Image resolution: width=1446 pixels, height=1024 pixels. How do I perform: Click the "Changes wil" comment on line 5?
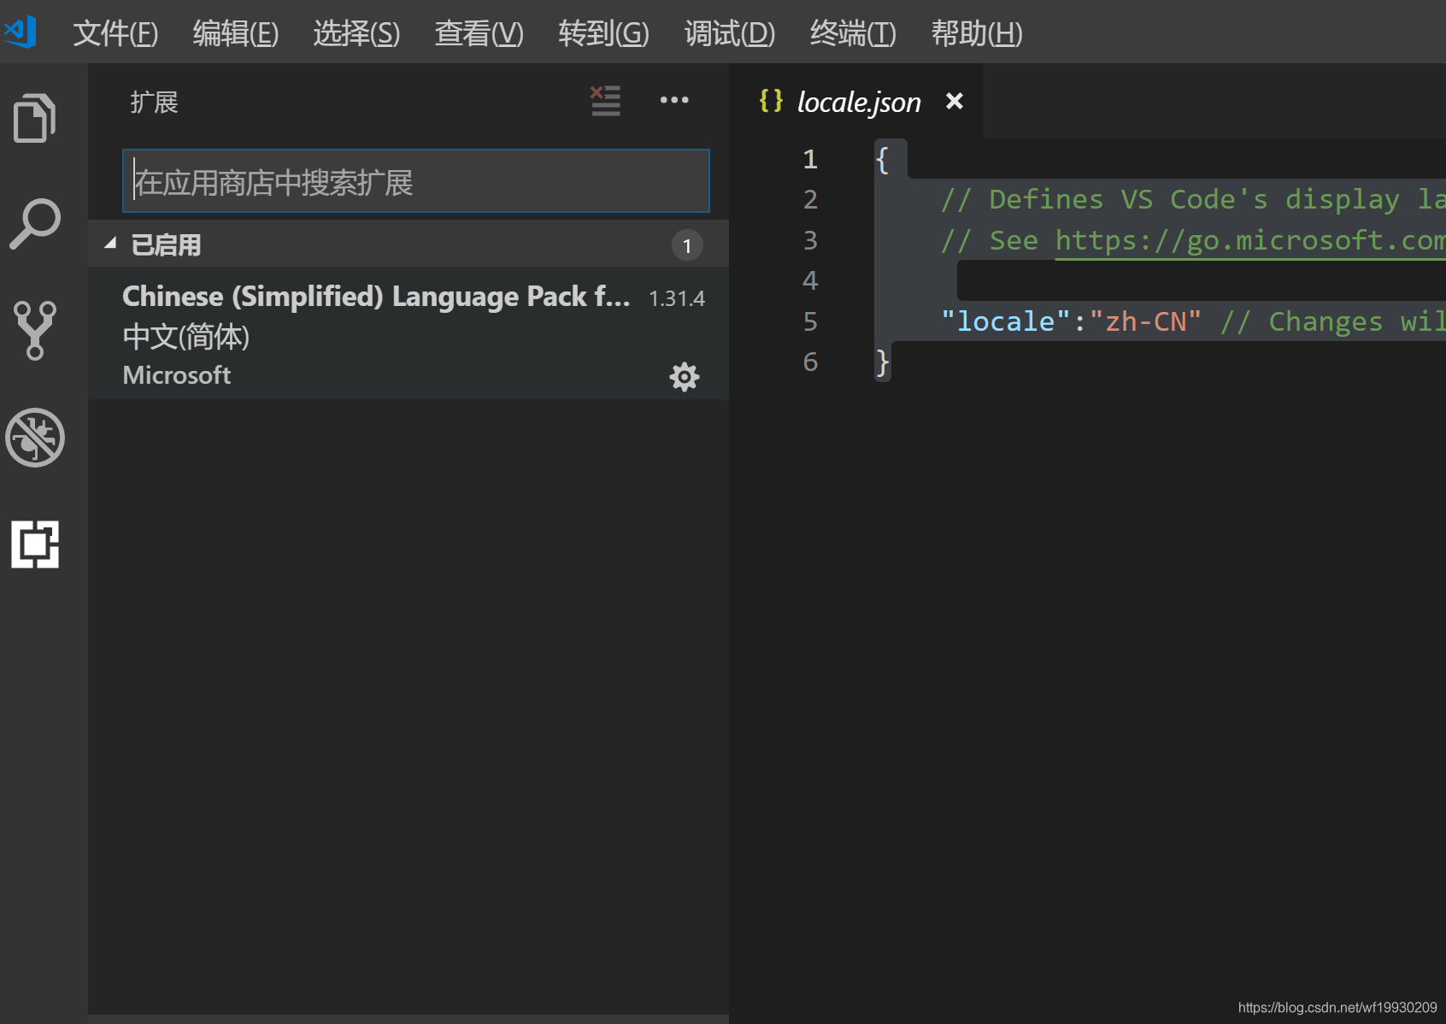1333,321
